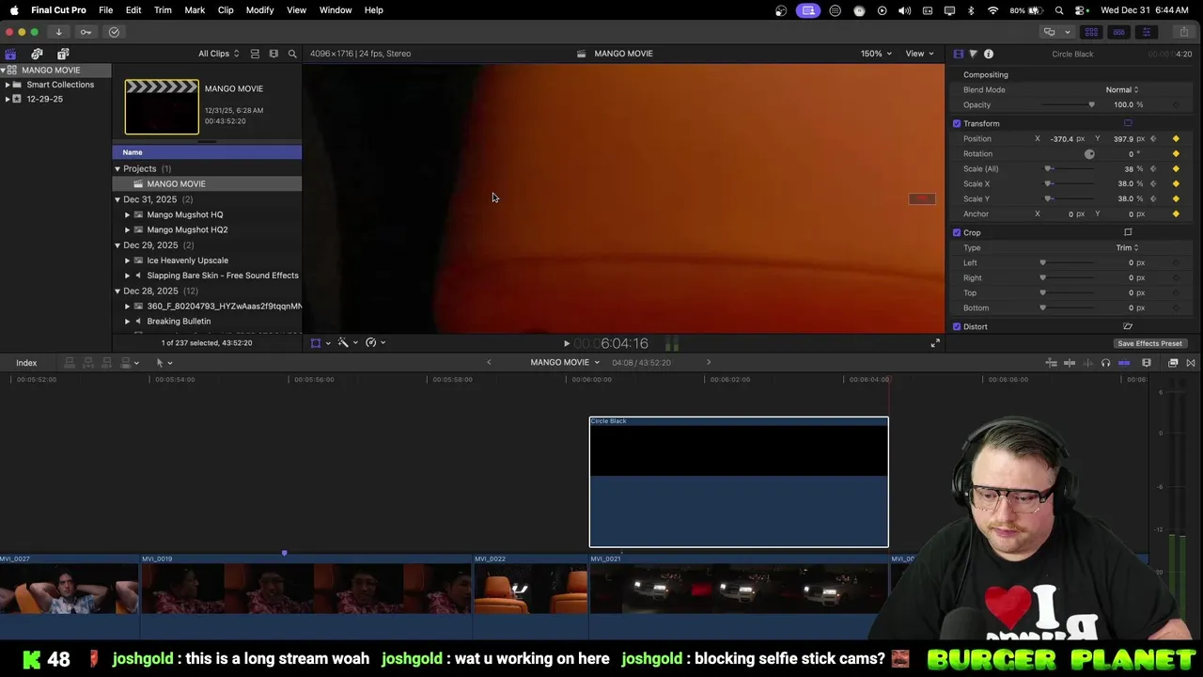The height and width of the screenshot is (677, 1203).
Task: Enter viewer full screen mode
Action: [935, 343]
